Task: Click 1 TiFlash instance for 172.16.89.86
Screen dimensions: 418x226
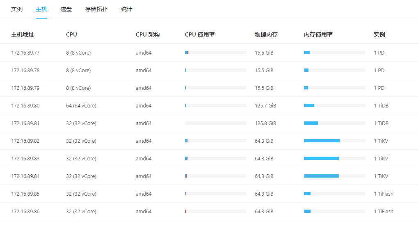Action: click(x=384, y=211)
